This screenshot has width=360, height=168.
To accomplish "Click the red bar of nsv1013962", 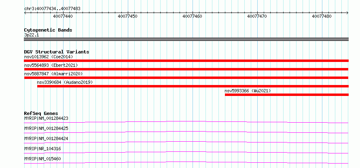I will (x=186, y=61).
